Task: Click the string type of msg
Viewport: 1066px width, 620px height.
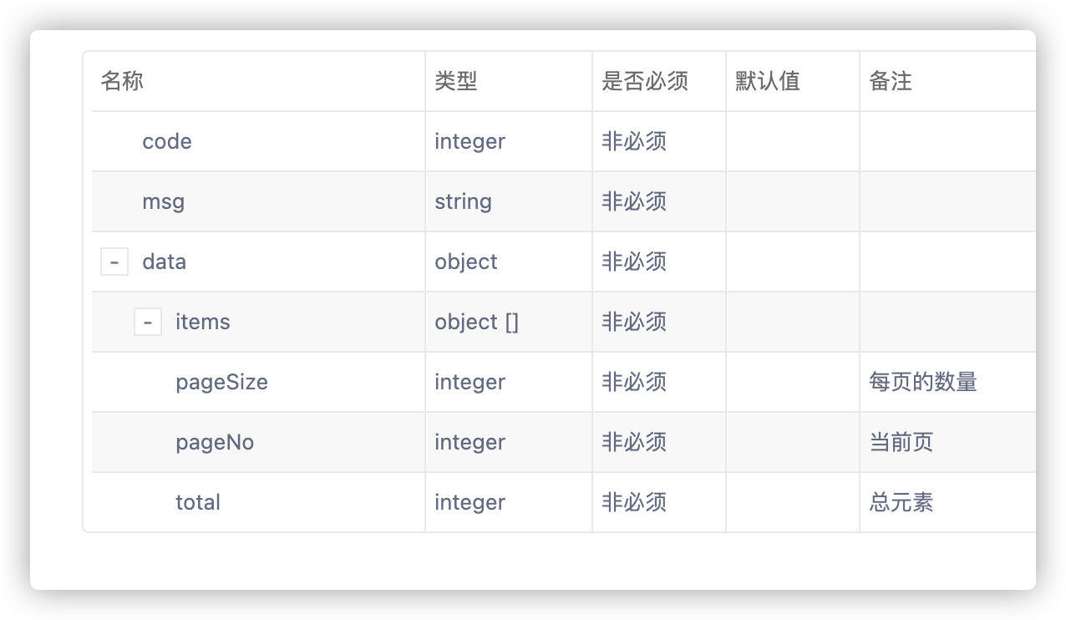Action: click(x=463, y=201)
